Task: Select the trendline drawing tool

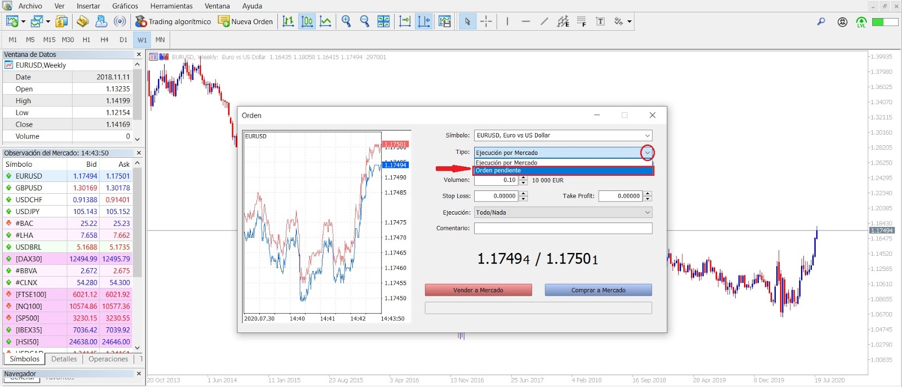Action: click(x=544, y=21)
